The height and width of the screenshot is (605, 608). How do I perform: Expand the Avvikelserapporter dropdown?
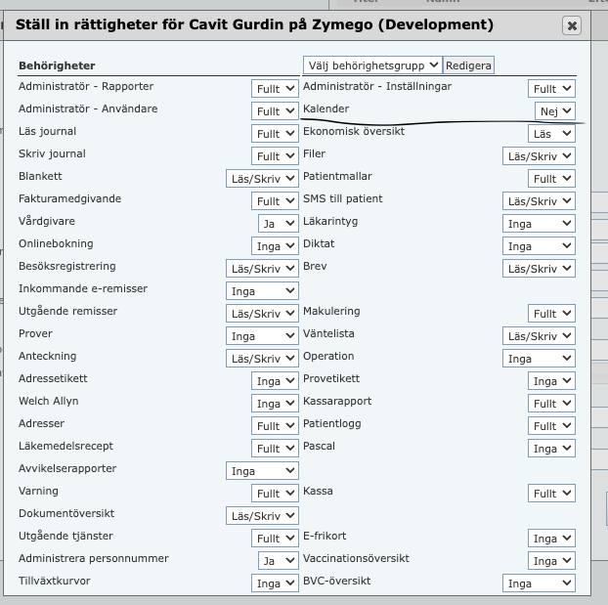262,471
